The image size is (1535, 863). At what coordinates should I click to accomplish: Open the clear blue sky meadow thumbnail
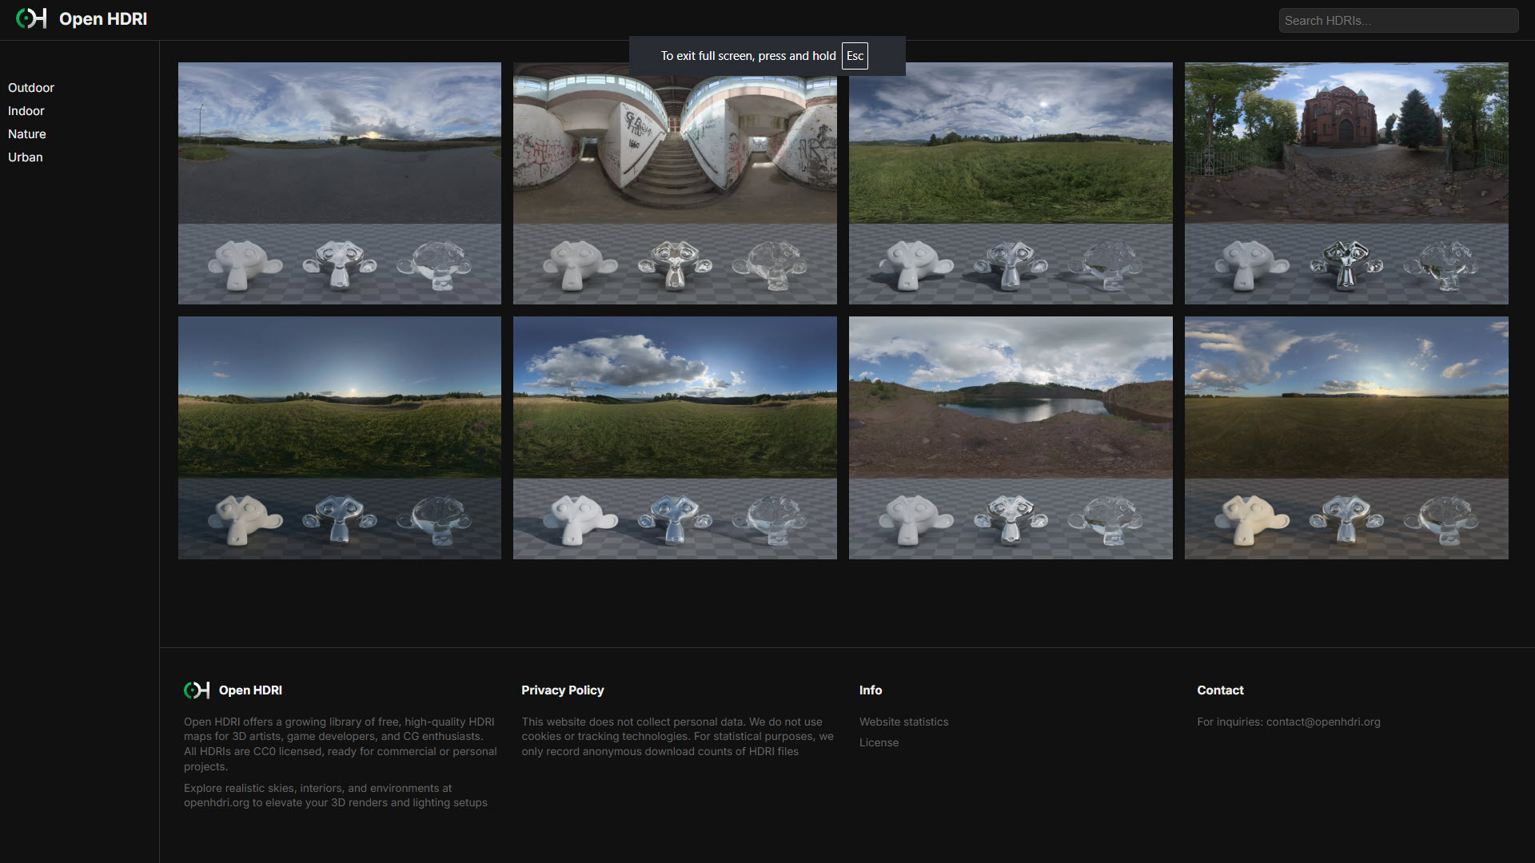[340, 438]
